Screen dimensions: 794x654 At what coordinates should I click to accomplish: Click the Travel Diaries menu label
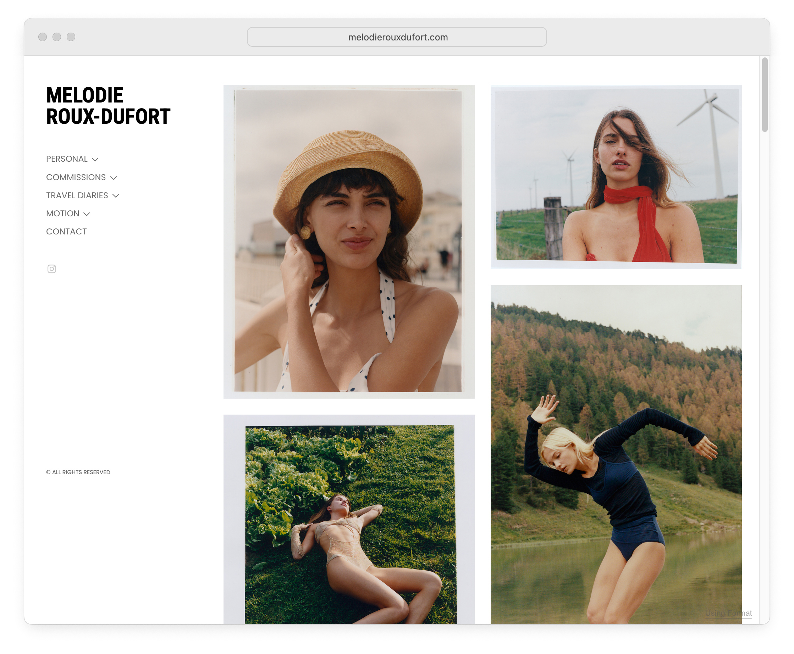(x=77, y=195)
